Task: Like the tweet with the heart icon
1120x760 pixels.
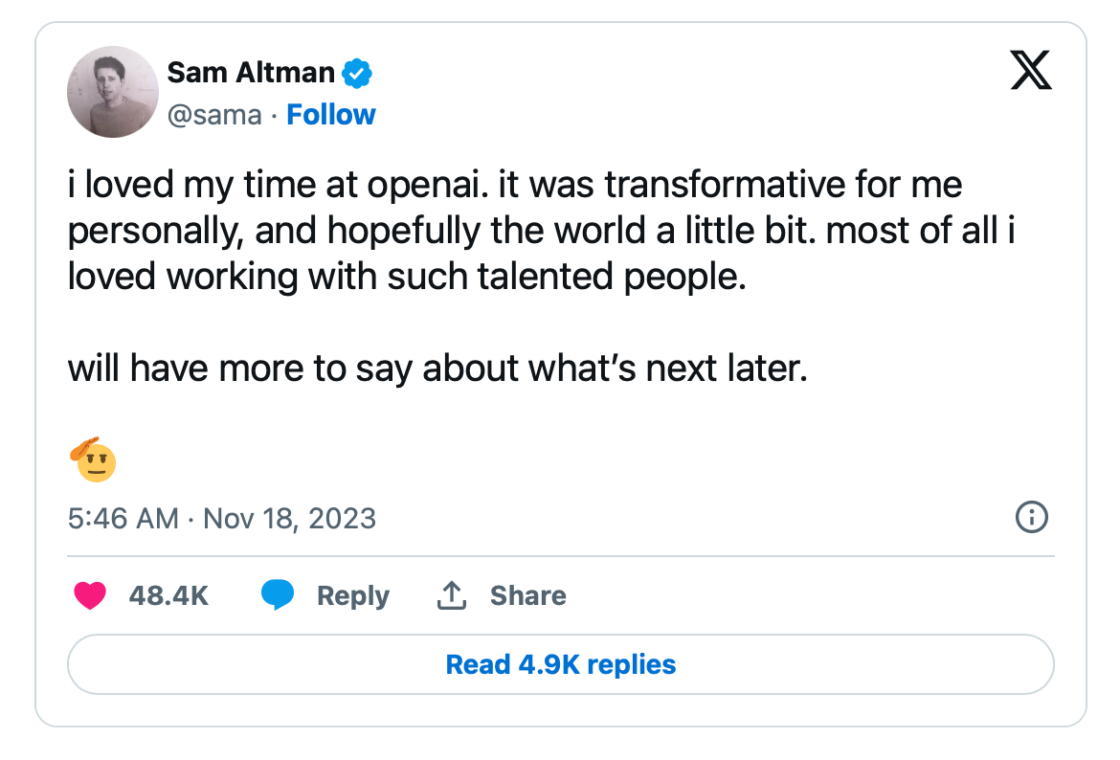Action: point(90,595)
